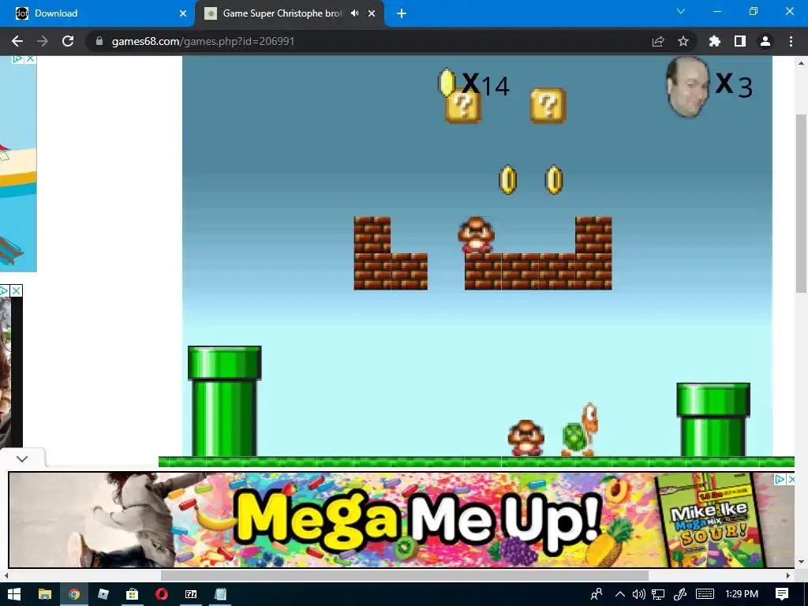The height and width of the screenshot is (606, 808).
Task: Open the Windows Start menu
Action: (x=14, y=594)
